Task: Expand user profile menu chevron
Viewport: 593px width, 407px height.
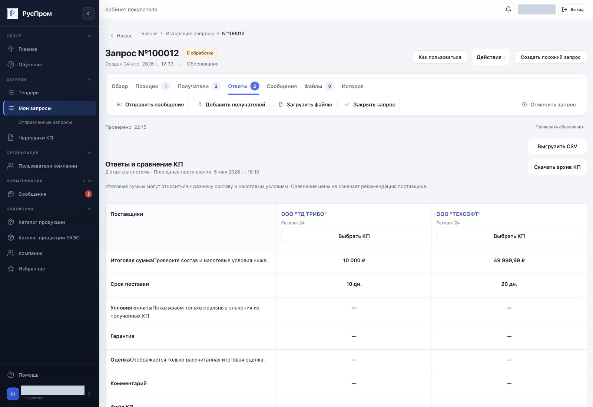Action: [x=89, y=394]
